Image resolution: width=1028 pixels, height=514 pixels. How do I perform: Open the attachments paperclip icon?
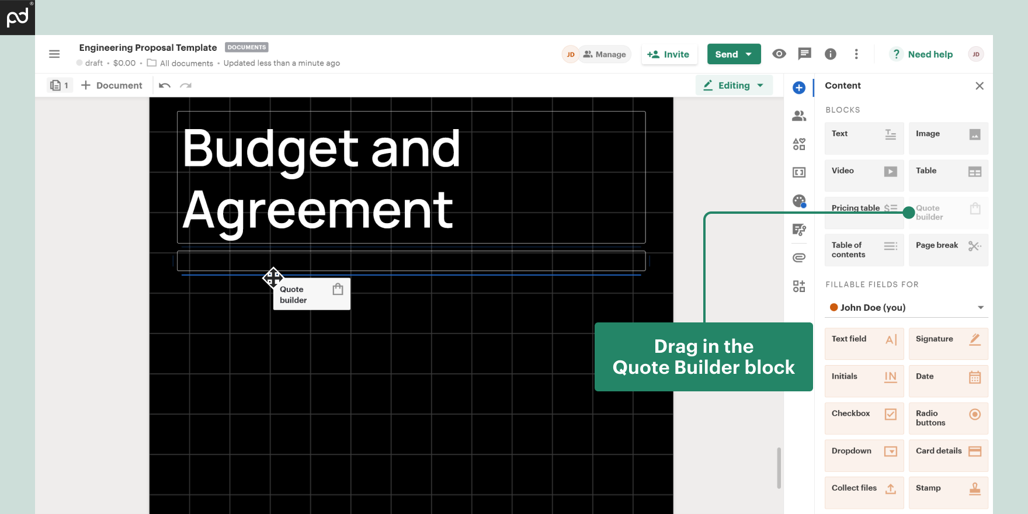point(799,258)
